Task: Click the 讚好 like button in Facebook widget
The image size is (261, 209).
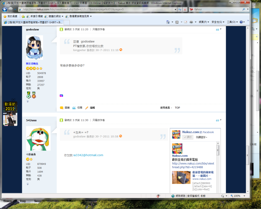Action: [188, 137]
